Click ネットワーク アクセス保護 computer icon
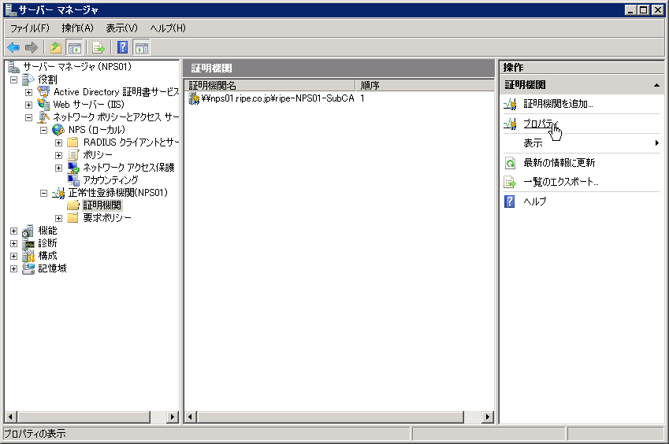The width and height of the screenshot is (669, 444). pyautogui.click(x=73, y=168)
